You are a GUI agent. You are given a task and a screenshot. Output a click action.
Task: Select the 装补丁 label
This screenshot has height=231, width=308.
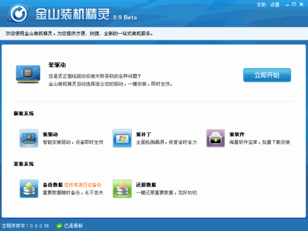tap(143, 134)
